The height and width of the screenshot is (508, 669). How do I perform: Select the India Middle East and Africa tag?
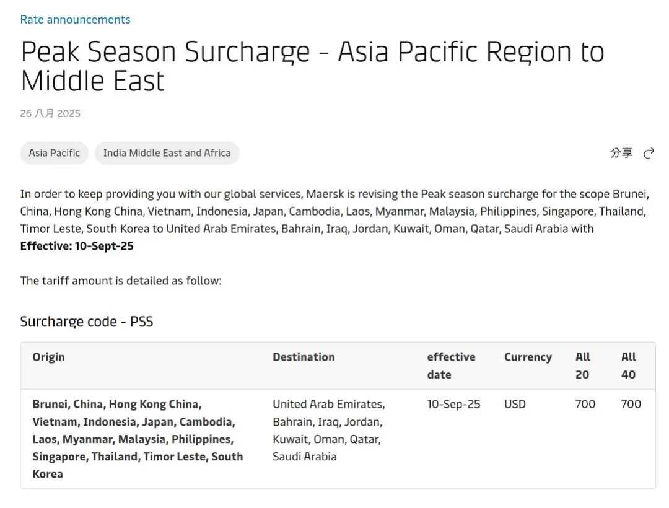[167, 153]
